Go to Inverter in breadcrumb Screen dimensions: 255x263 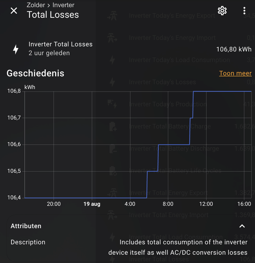(x=63, y=5)
